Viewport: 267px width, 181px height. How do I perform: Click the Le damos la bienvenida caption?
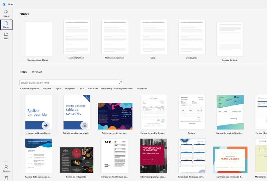click(x=38, y=133)
